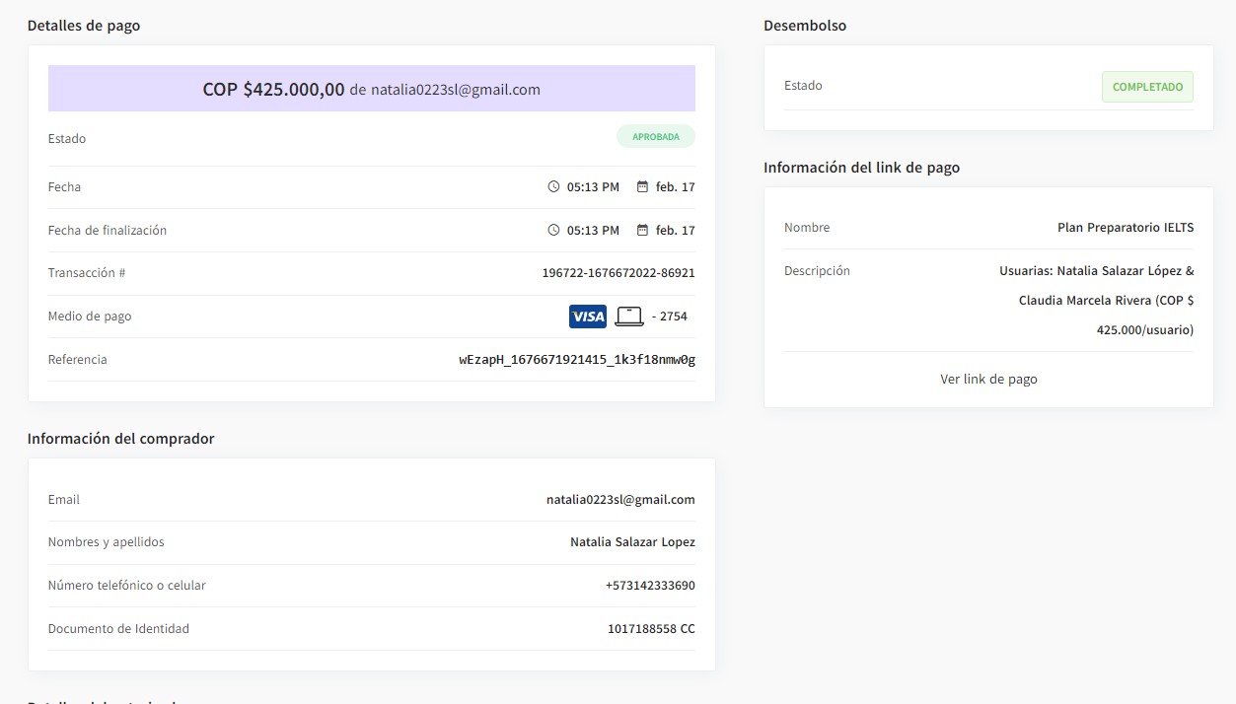Click the calendar icon in the Fecha row
Viewport: 1236px width, 704px height.
642,187
